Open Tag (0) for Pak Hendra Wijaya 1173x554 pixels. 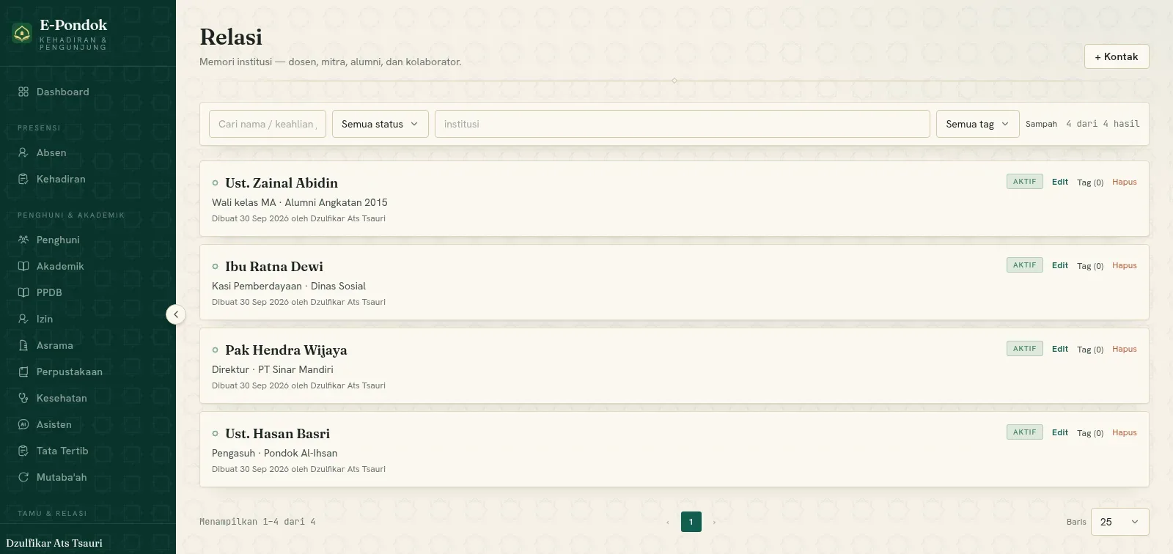click(x=1090, y=350)
